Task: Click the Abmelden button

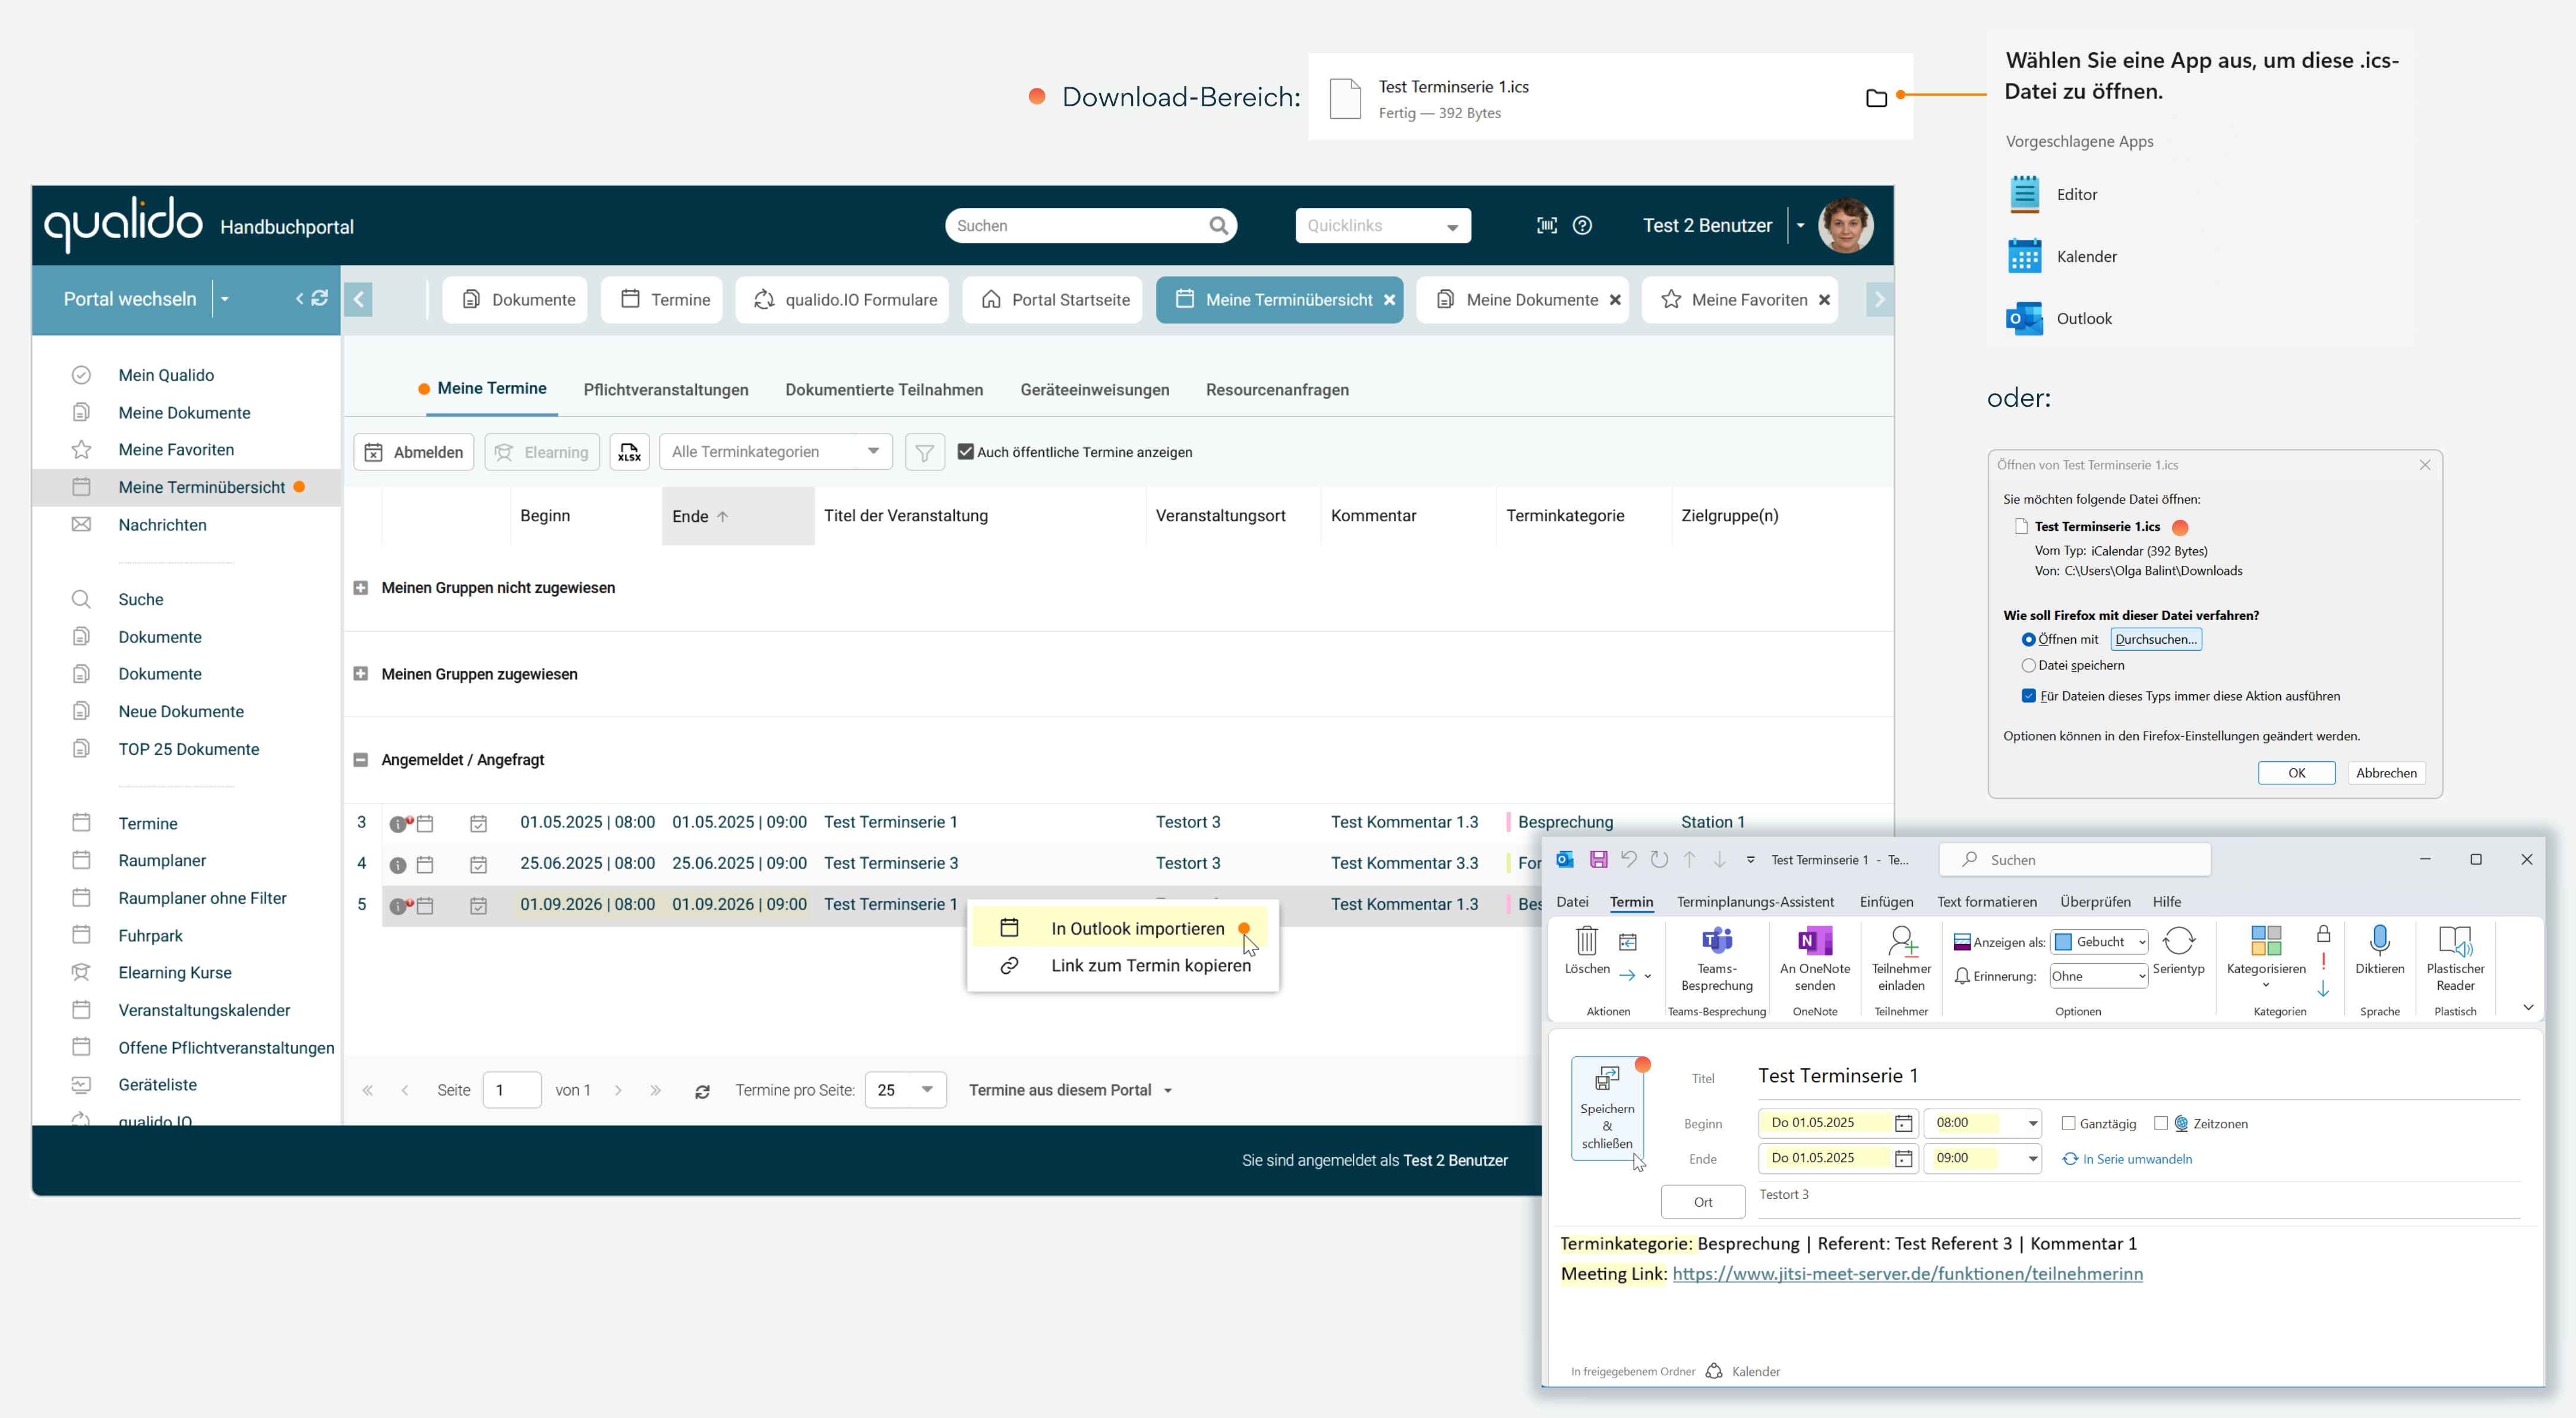Action: click(413, 452)
